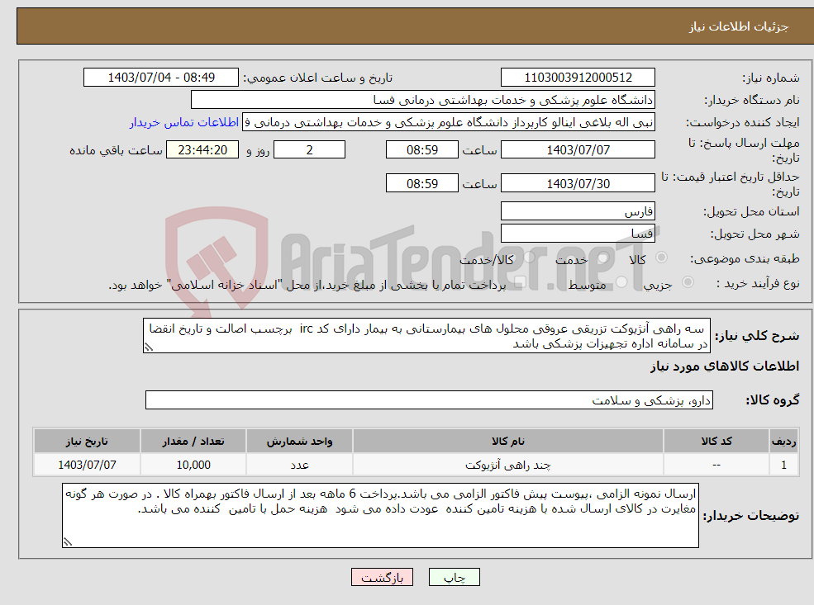This screenshot has height=605, width=814.
Task: Click the item name cell چند راهی آنژیوکت
Action: (508, 465)
